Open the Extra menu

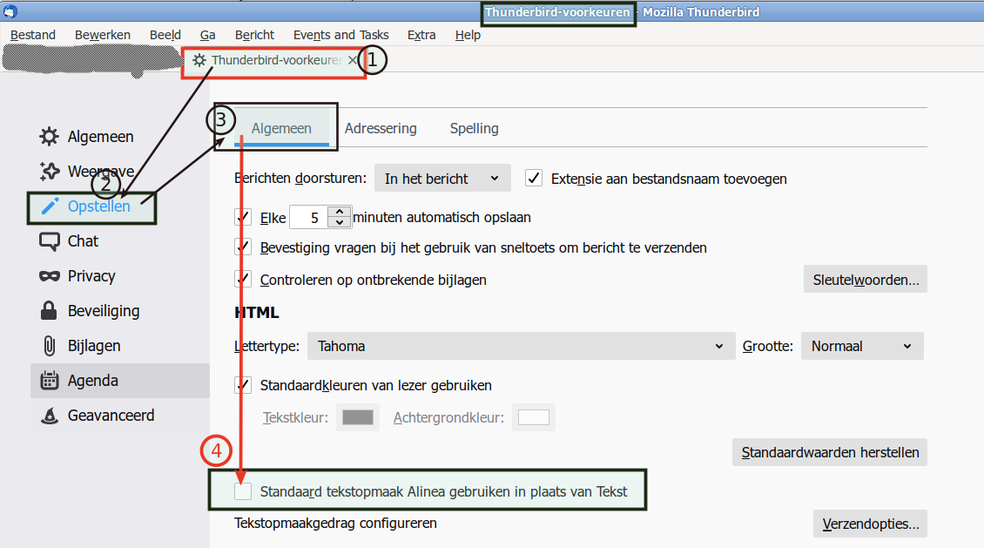tap(421, 35)
